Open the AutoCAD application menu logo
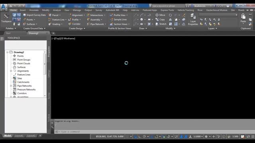255x143 pixels. coord(4,8)
